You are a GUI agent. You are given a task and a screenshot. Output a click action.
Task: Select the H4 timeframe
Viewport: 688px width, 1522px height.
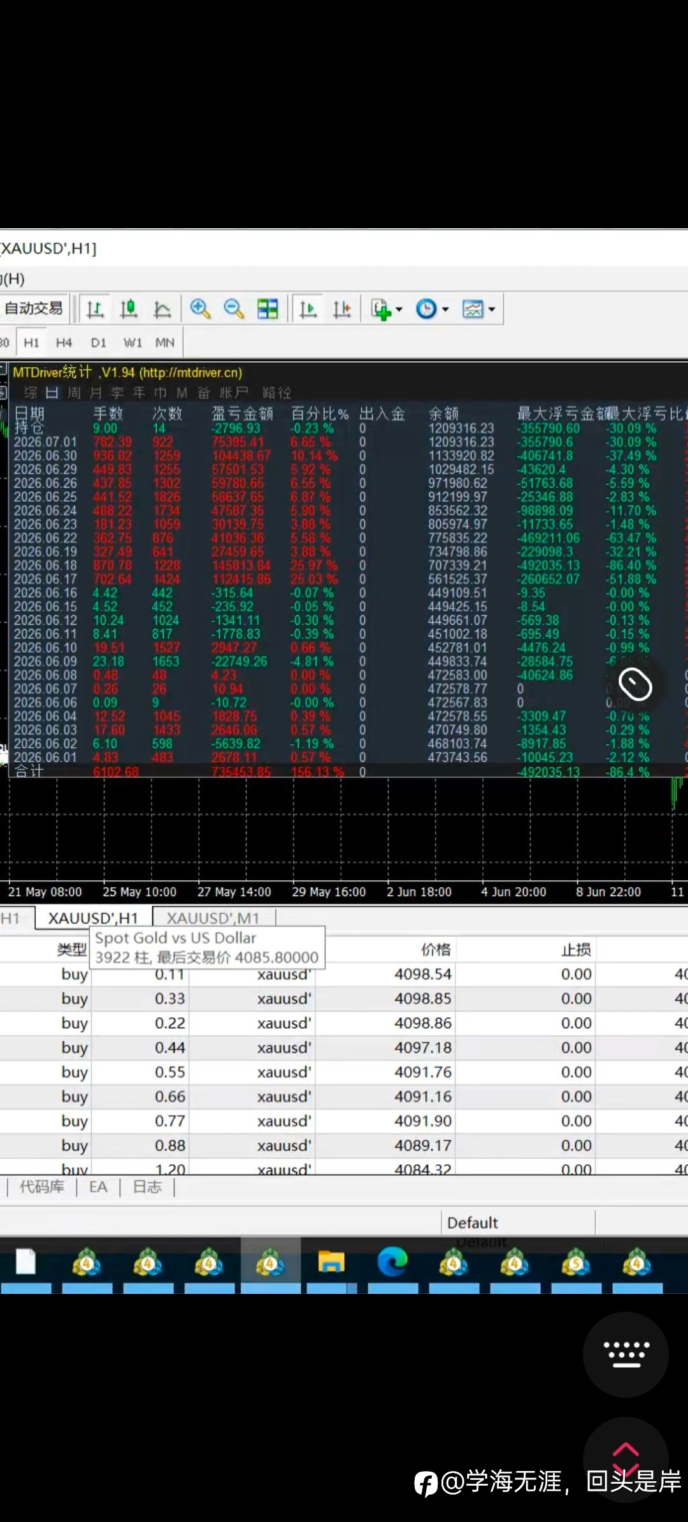(64, 343)
